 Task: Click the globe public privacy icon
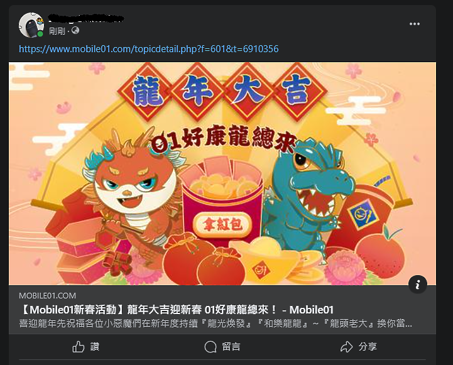[x=75, y=30]
